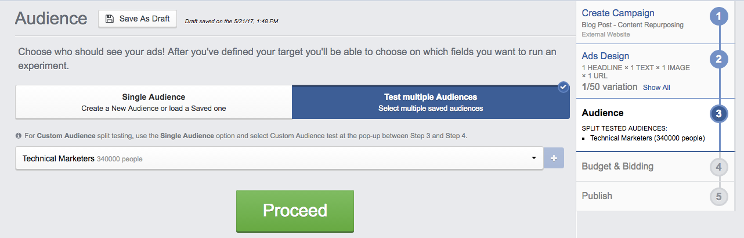
Task: Open the Create Campaign step link
Action: (x=618, y=13)
